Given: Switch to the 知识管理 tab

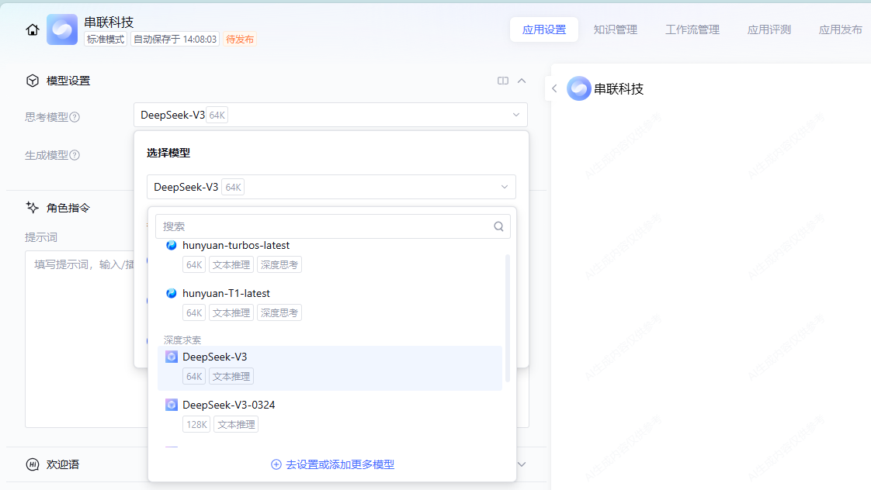Looking at the screenshot, I should [615, 29].
